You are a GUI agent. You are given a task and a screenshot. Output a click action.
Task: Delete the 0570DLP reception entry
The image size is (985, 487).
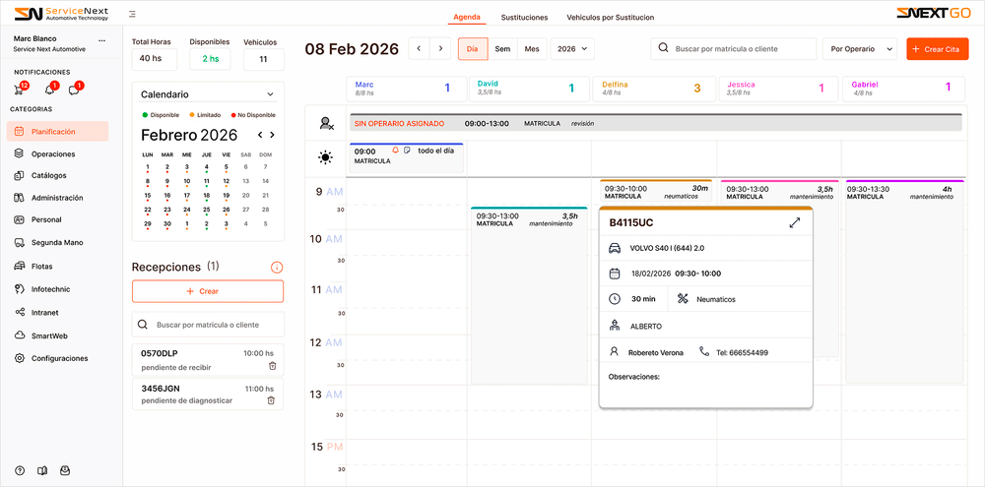(272, 366)
